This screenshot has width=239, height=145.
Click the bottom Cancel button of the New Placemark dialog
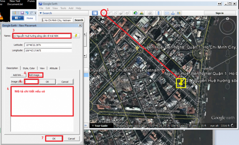[x=71, y=139]
